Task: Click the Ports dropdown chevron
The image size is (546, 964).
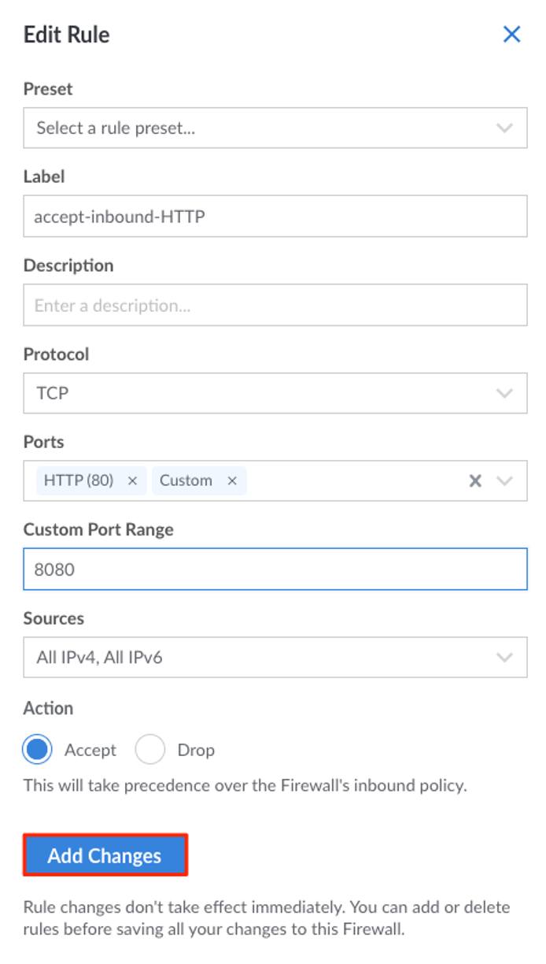Action: point(504,480)
